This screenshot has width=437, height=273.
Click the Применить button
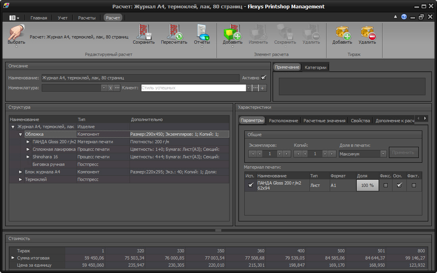coord(403,152)
